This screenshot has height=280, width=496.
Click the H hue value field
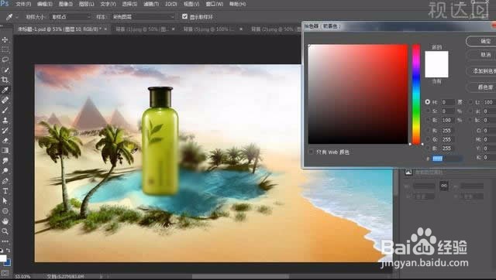[448, 102]
